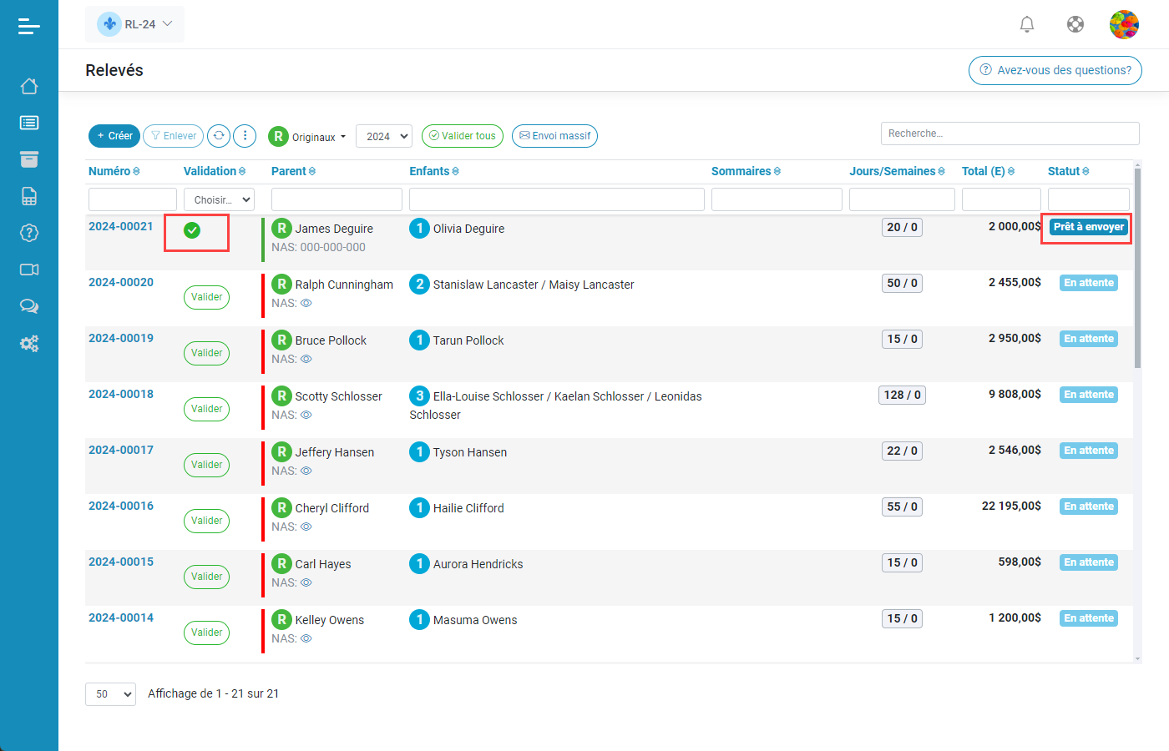Open record link 2024-00019
This screenshot has height=751, width=1169.
pyautogui.click(x=121, y=338)
